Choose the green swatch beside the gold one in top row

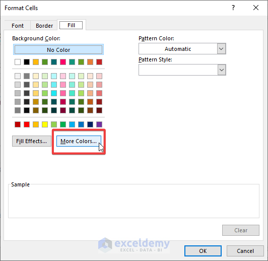(45, 62)
